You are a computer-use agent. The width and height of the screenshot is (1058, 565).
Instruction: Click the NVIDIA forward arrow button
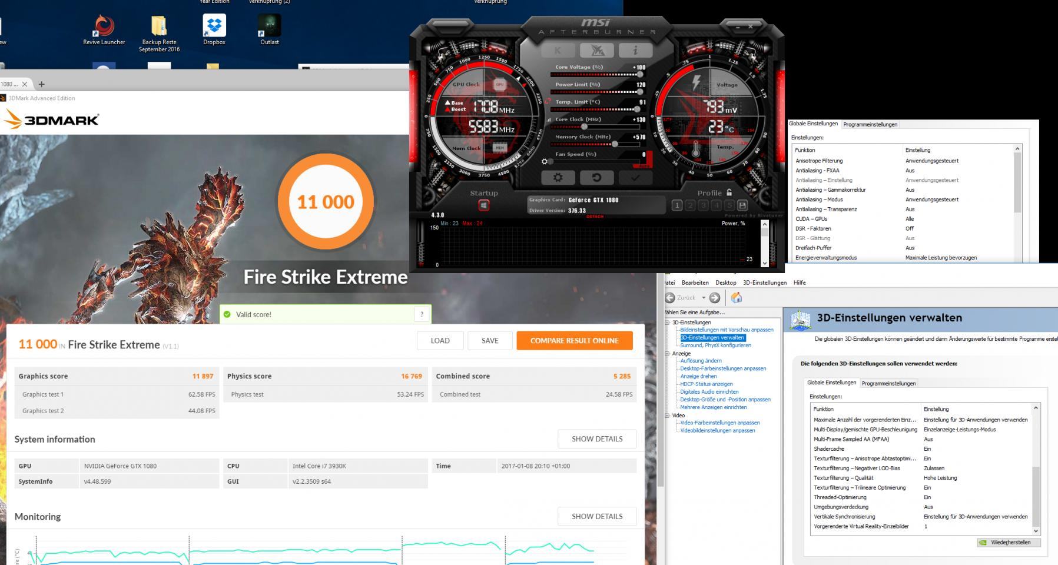(x=715, y=298)
